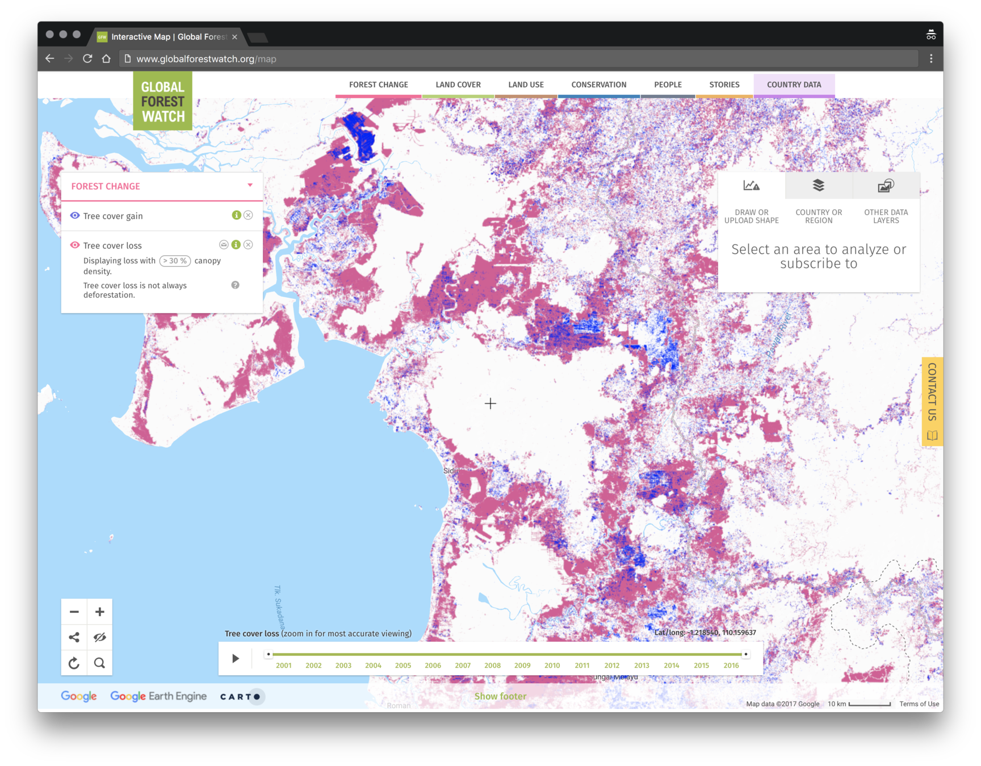Click the Forest Change legend title
Viewport: 981px width, 766px height.
(106, 186)
